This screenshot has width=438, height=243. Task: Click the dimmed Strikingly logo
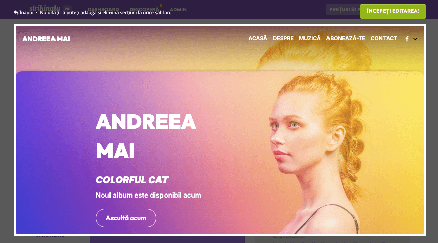tap(45, 8)
